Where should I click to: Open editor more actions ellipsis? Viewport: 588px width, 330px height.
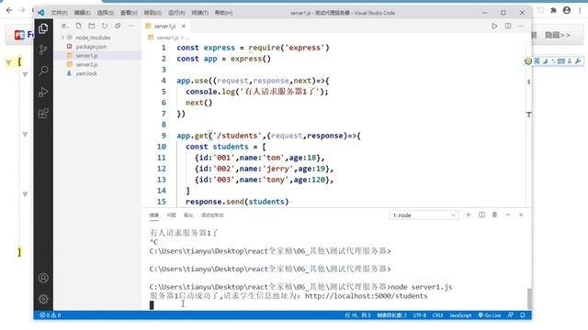point(521,27)
